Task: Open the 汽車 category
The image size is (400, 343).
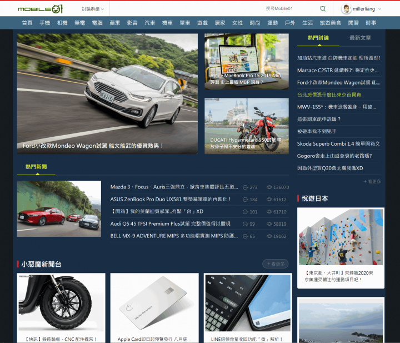Action: click(x=150, y=23)
